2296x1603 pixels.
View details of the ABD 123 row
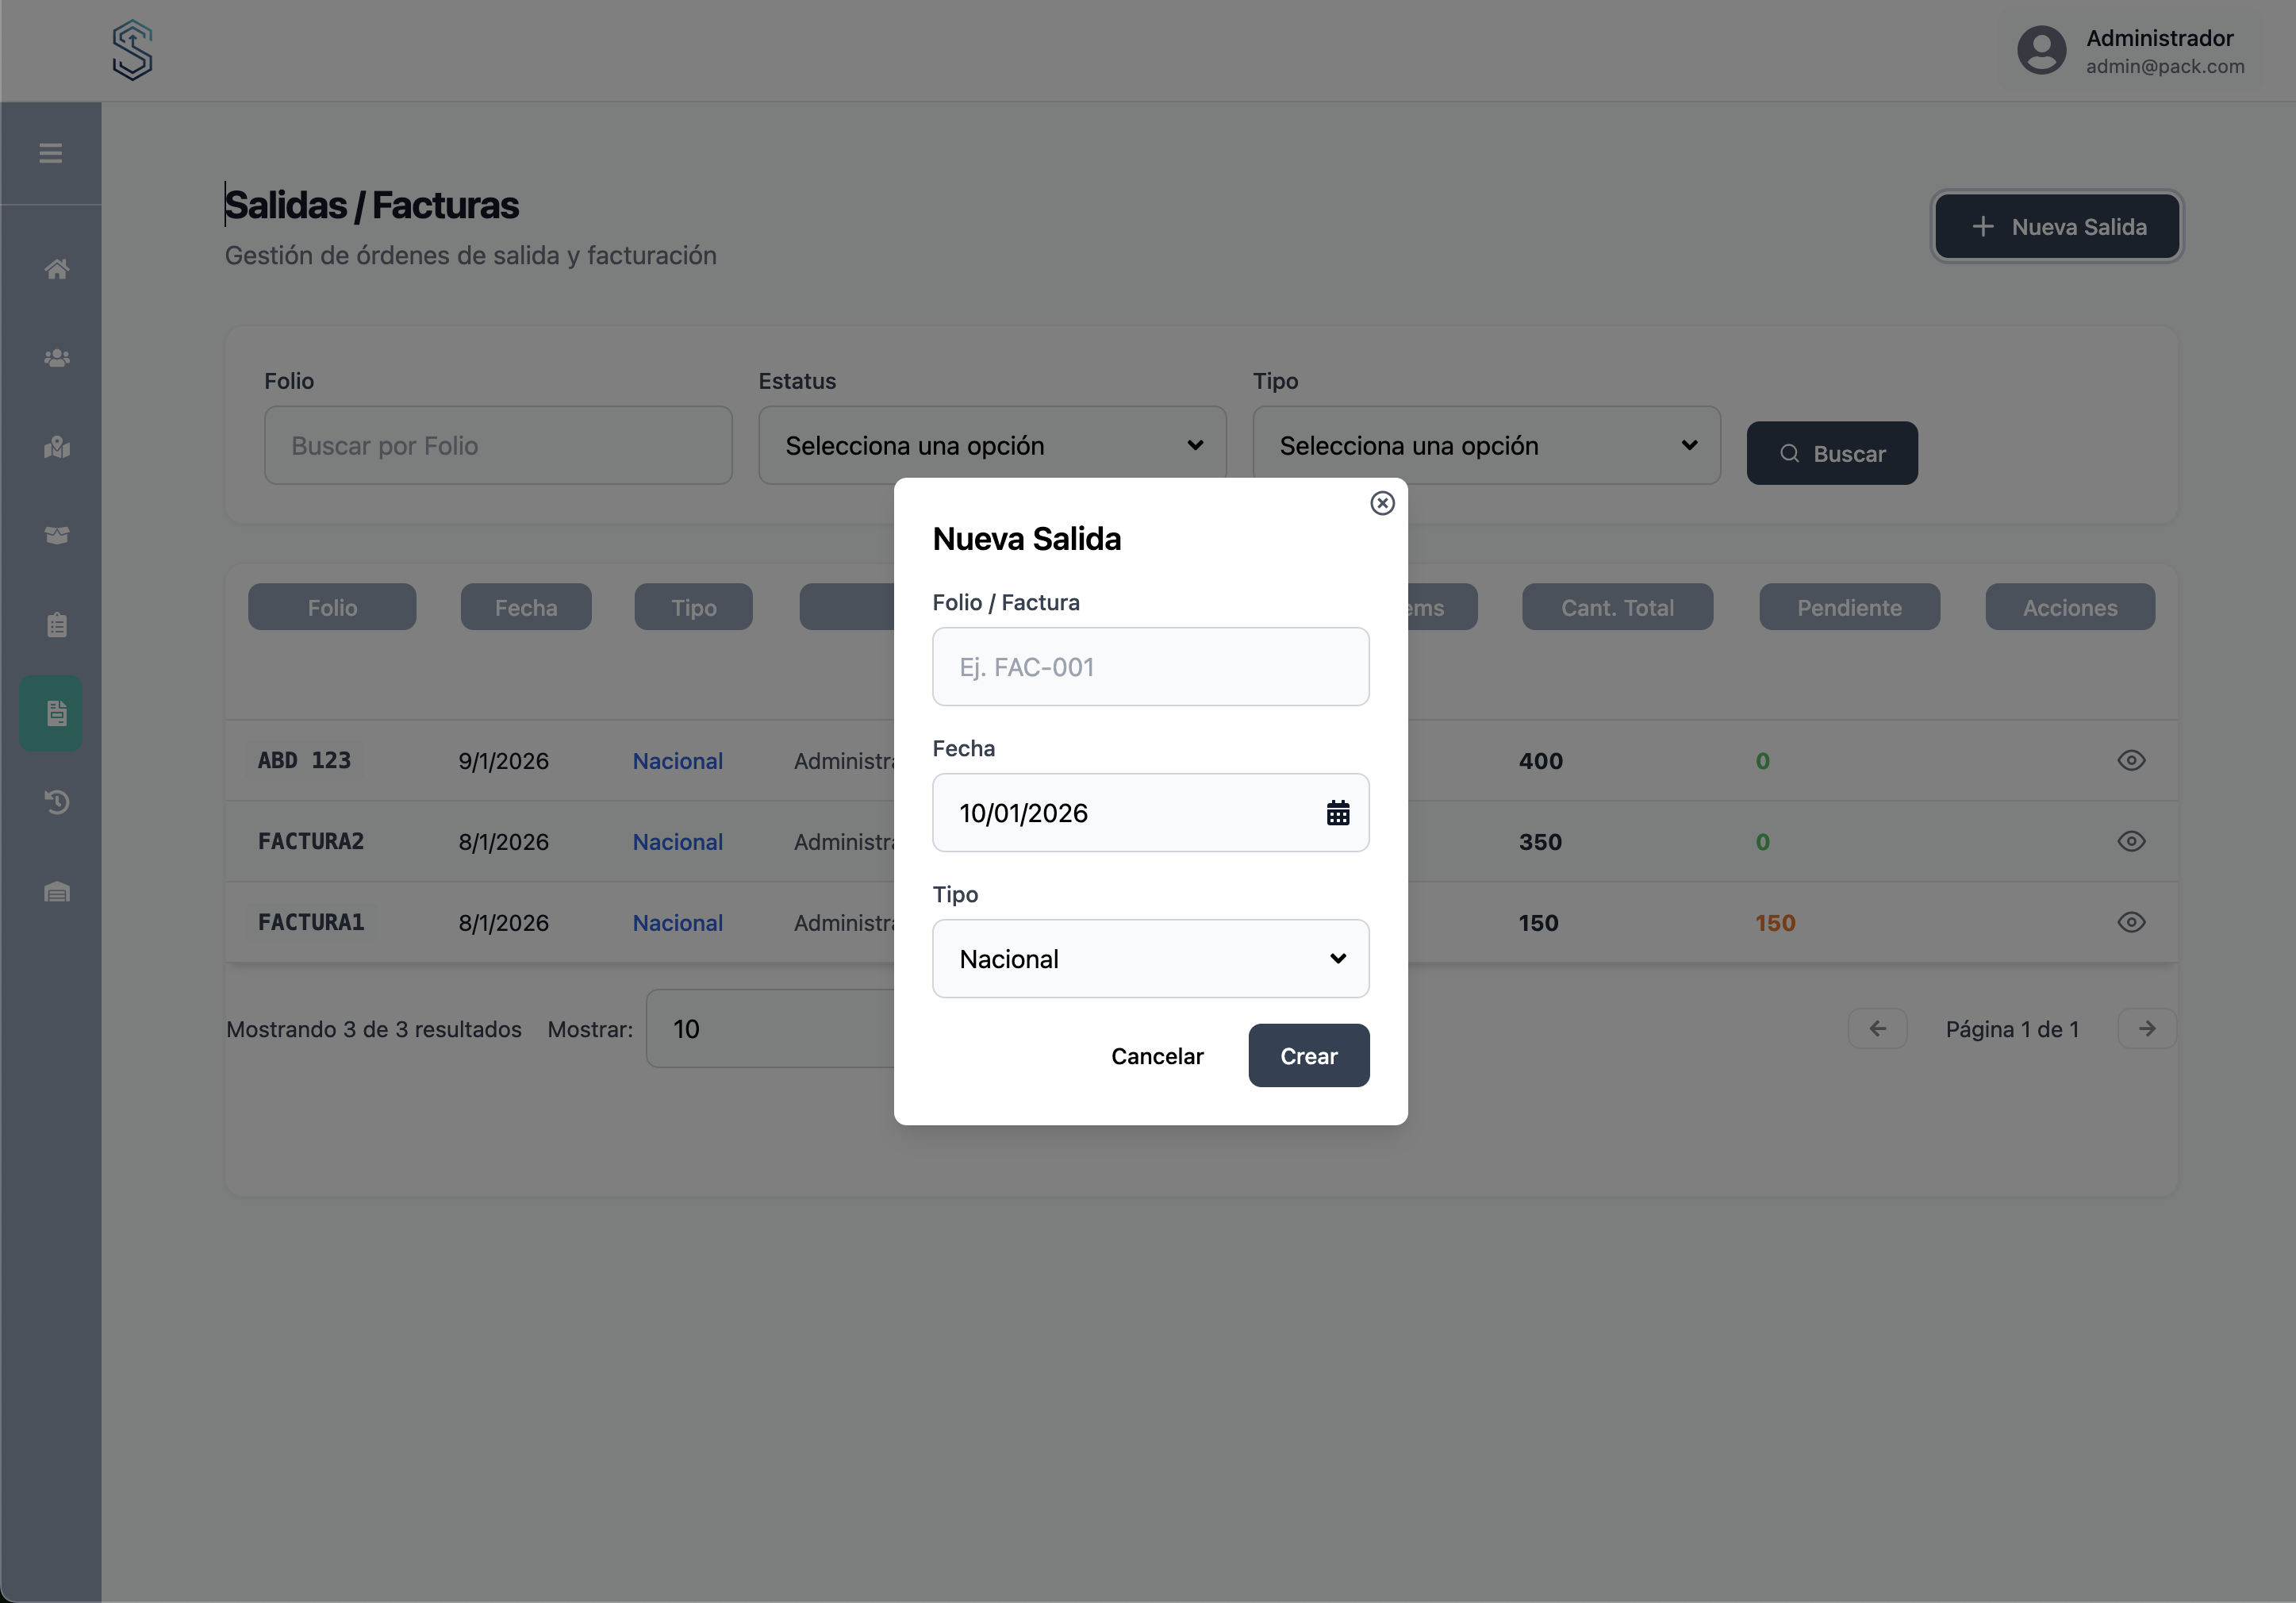point(2130,761)
